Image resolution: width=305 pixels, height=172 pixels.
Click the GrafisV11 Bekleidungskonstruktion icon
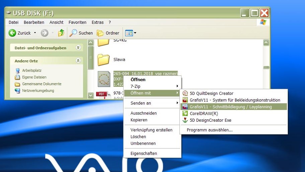[185, 100]
